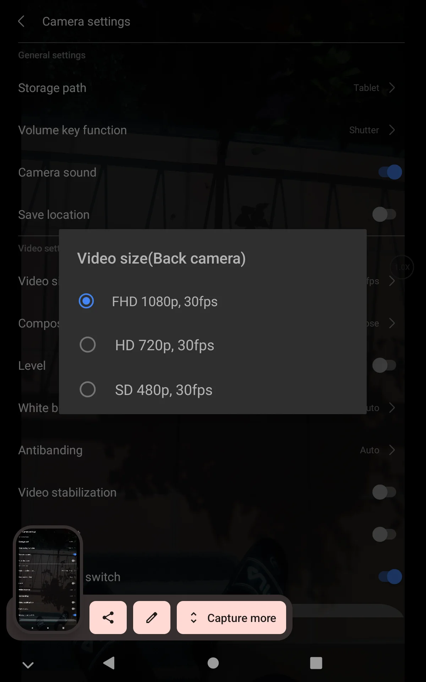Enable the Save location switch
Screen dimensions: 426x682
click(x=384, y=215)
